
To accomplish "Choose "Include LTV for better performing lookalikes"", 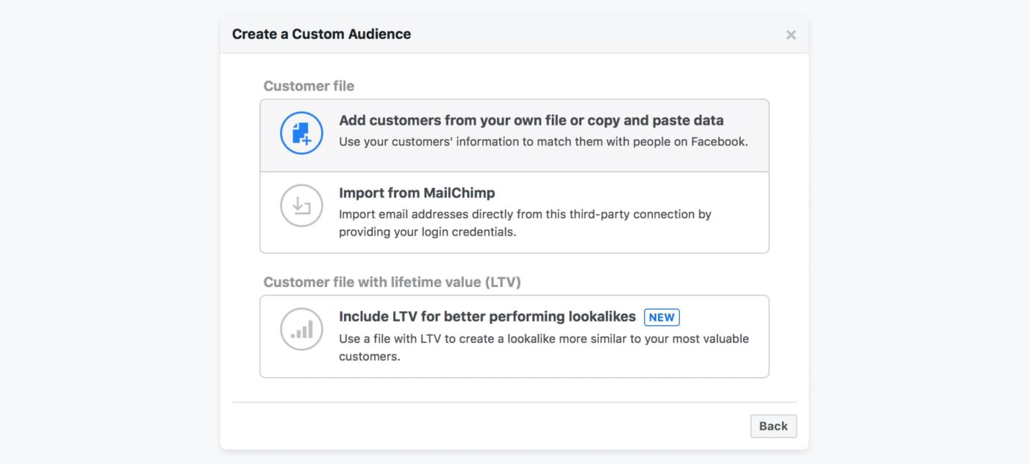I will click(x=487, y=317).
